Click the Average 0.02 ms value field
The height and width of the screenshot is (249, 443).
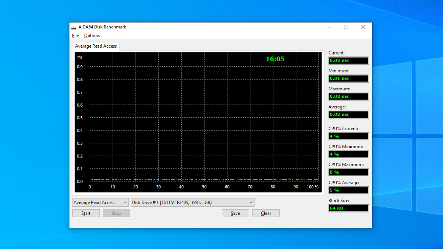point(349,115)
